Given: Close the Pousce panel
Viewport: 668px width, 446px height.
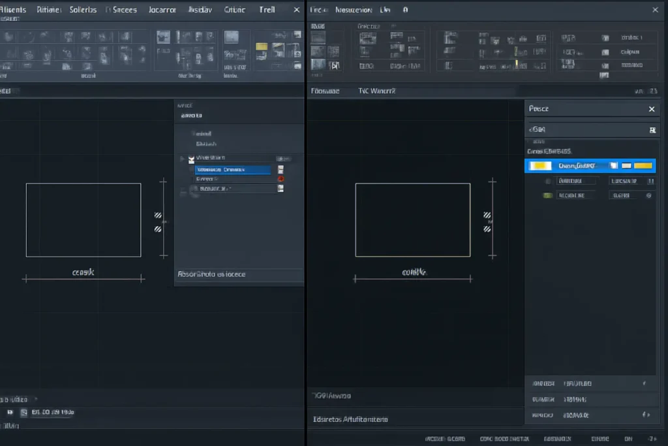Looking at the screenshot, I should [x=651, y=109].
